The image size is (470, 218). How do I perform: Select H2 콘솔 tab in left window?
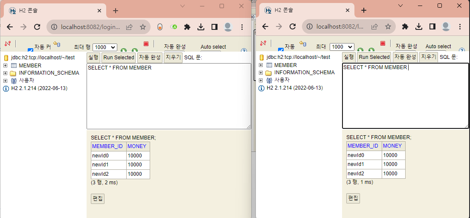(x=55, y=11)
